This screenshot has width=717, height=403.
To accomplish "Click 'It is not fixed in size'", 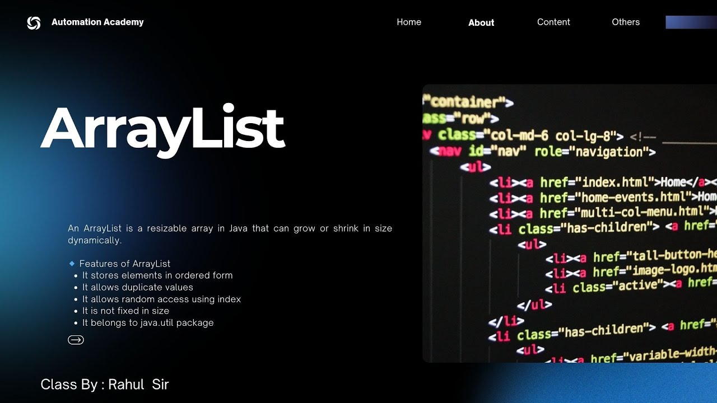I will pyautogui.click(x=125, y=311).
